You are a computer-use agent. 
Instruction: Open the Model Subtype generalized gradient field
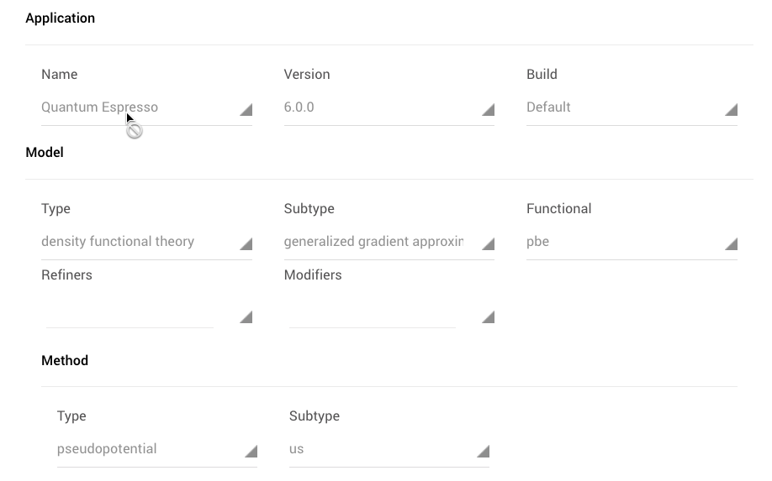tap(378, 242)
